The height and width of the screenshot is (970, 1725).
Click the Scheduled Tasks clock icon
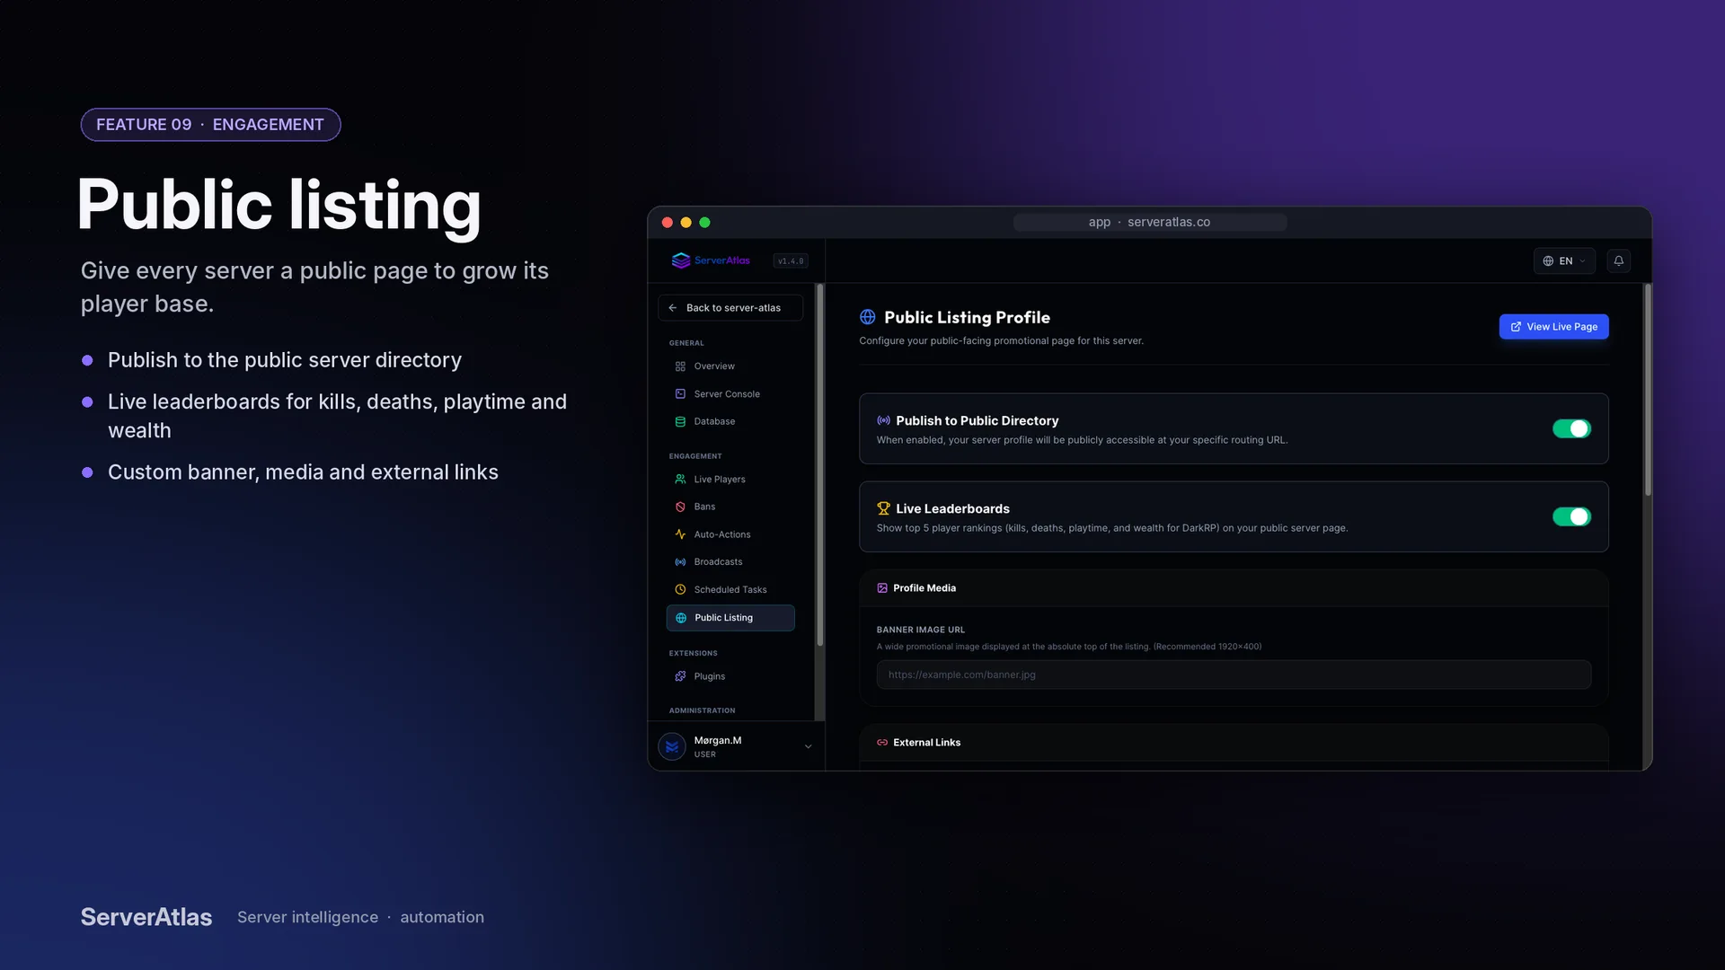[680, 590]
